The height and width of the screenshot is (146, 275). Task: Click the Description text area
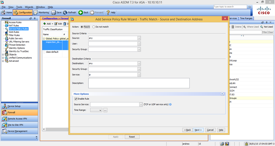pyautogui.click(x=139, y=83)
